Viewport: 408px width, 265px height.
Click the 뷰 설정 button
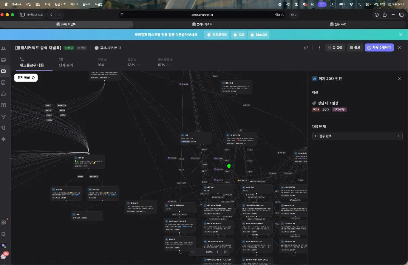[x=335, y=48]
